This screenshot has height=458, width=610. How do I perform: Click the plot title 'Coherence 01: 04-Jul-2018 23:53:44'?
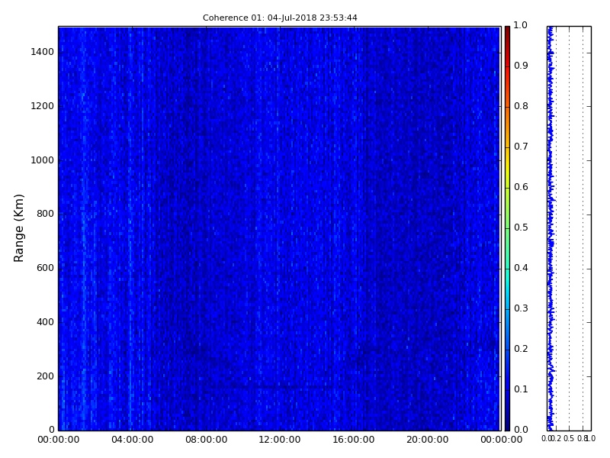[x=280, y=18]
